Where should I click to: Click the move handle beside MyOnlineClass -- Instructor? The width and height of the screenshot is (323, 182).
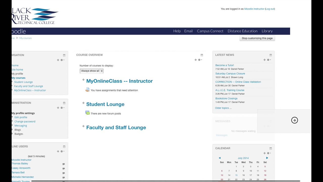pos(83,80)
